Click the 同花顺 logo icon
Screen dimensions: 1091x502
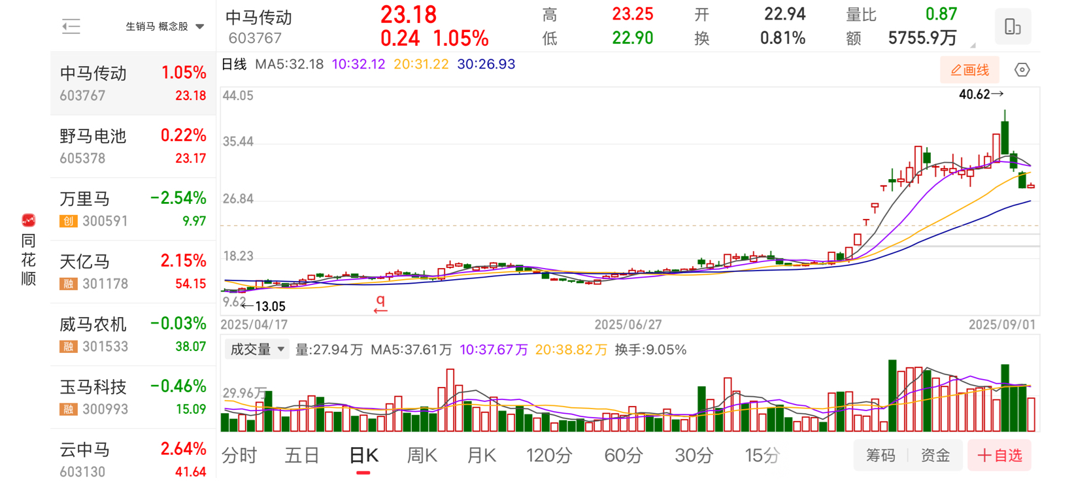28,220
